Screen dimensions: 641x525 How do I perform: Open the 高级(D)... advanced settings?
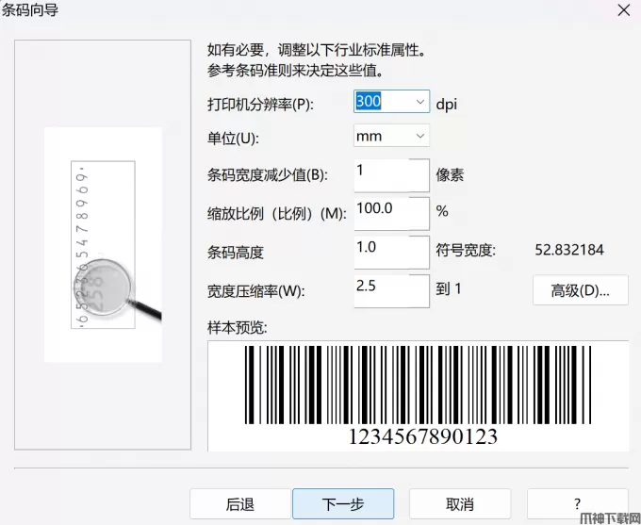coord(580,290)
